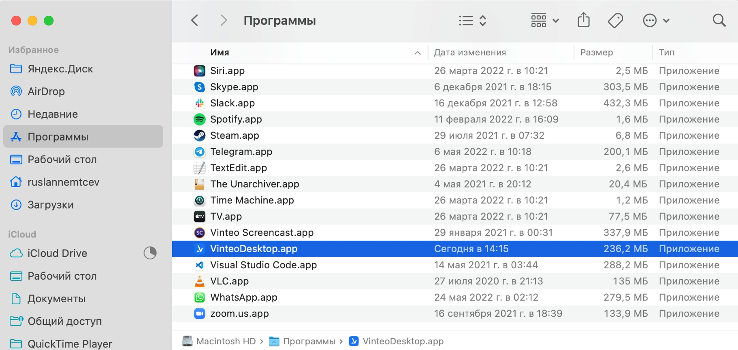The height and width of the screenshot is (350, 738).
Task: Select the WhatsApp.app icon
Action: point(200,297)
